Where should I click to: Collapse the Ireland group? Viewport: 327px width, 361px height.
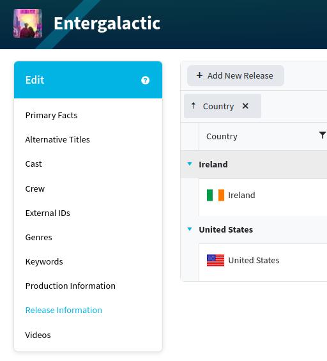(x=190, y=164)
